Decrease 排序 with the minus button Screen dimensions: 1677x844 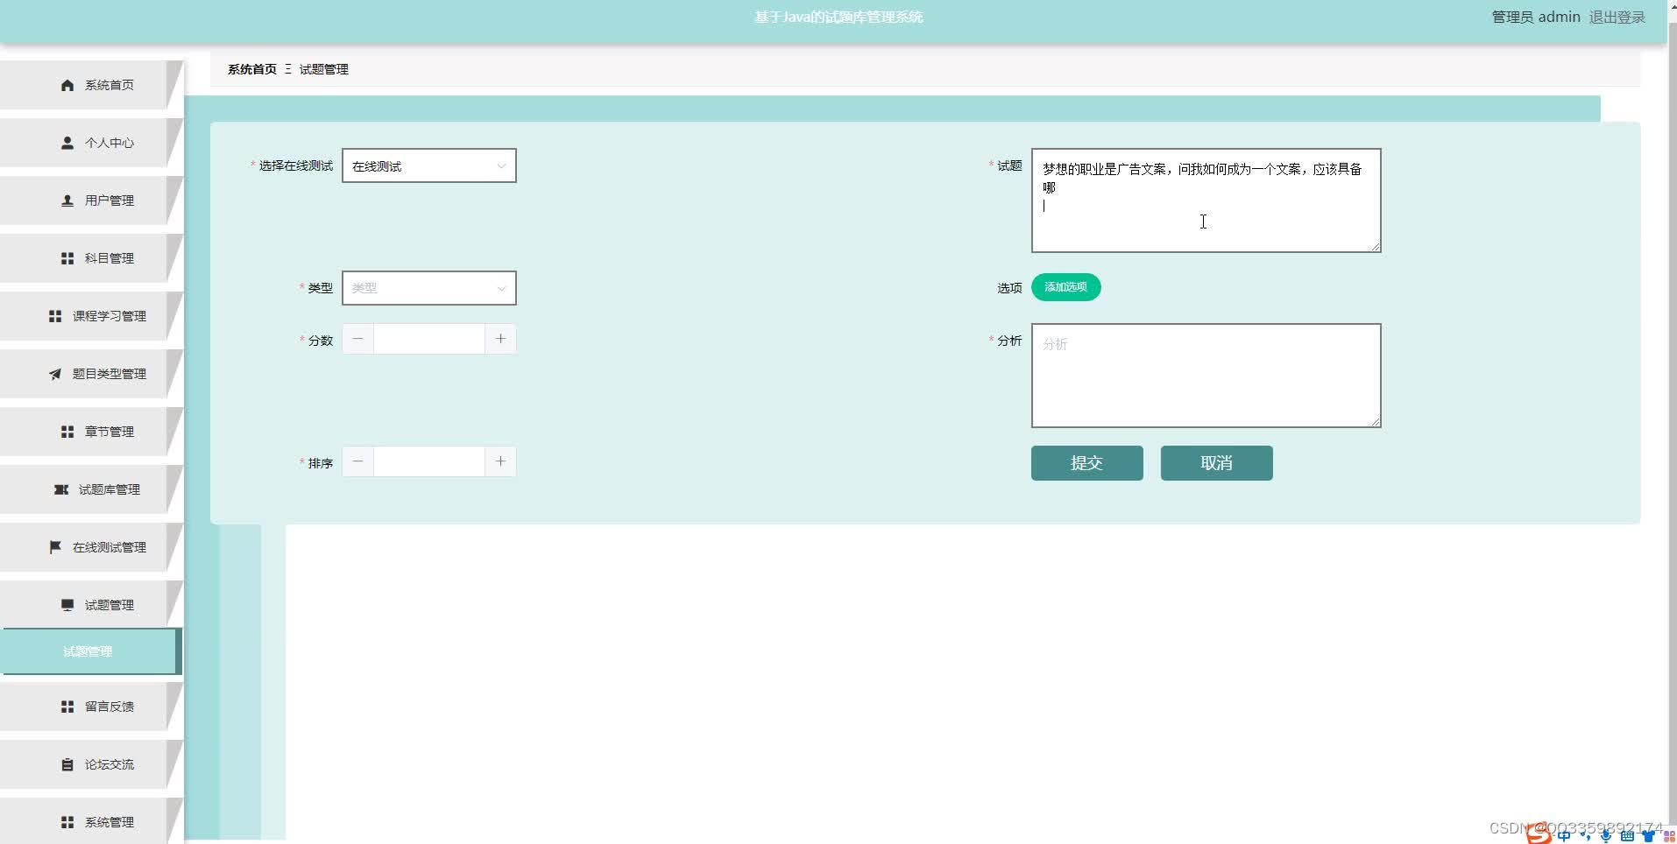point(357,461)
